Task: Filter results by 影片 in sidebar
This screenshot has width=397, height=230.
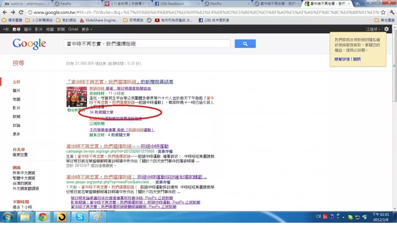Action: (x=16, y=108)
